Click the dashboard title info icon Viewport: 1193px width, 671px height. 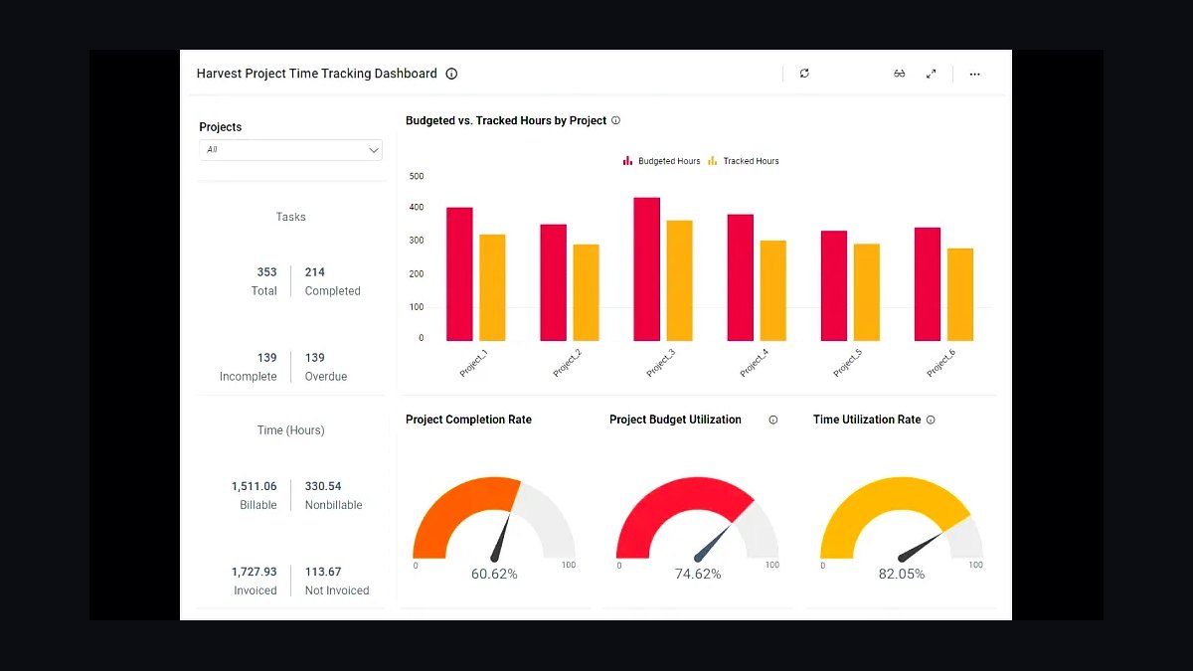point(451,74)
